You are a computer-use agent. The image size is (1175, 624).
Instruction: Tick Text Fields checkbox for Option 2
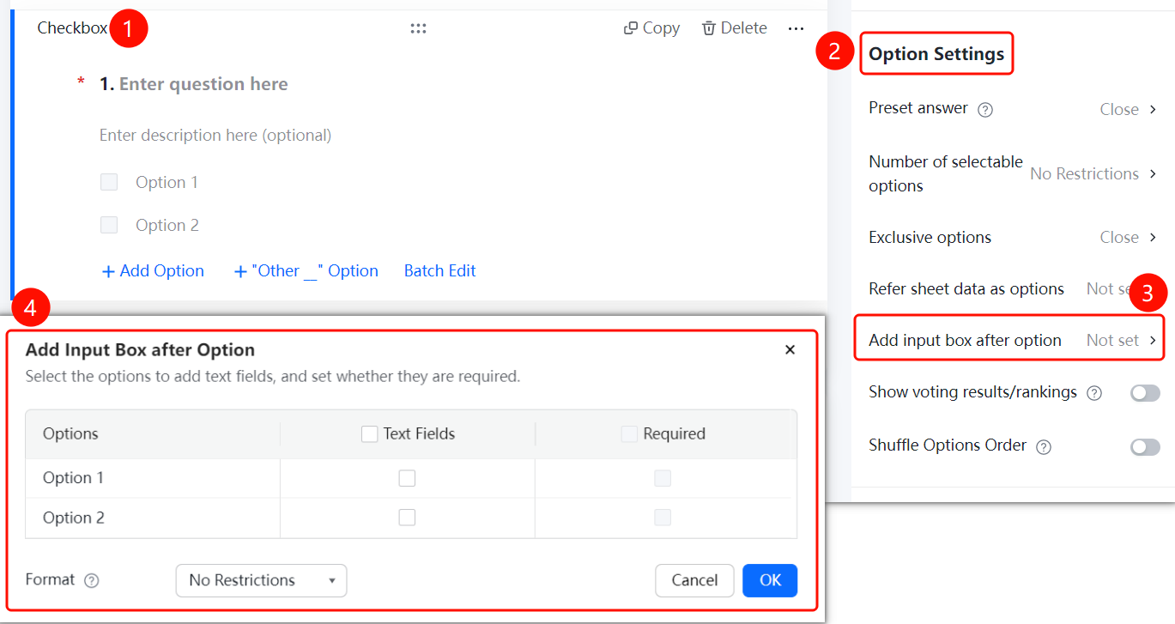click(407, 518)
